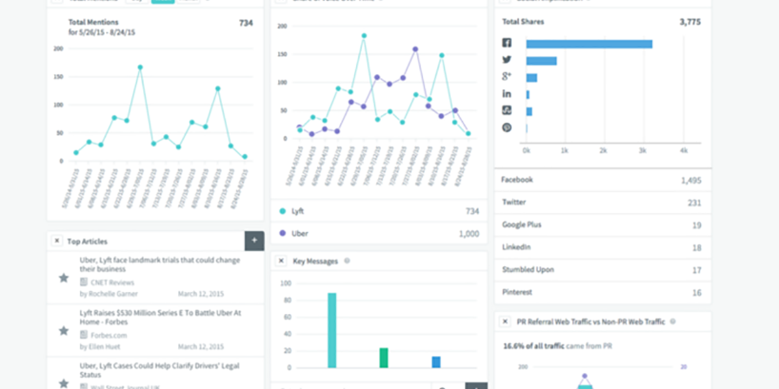Image resolution: width=779 pixels, height=389 pixels.
Task: Click the tallest teal Key Messages bar
Action: pos(332,331)
